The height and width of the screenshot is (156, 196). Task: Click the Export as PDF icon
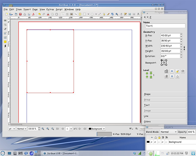click(x=33, y=14)
